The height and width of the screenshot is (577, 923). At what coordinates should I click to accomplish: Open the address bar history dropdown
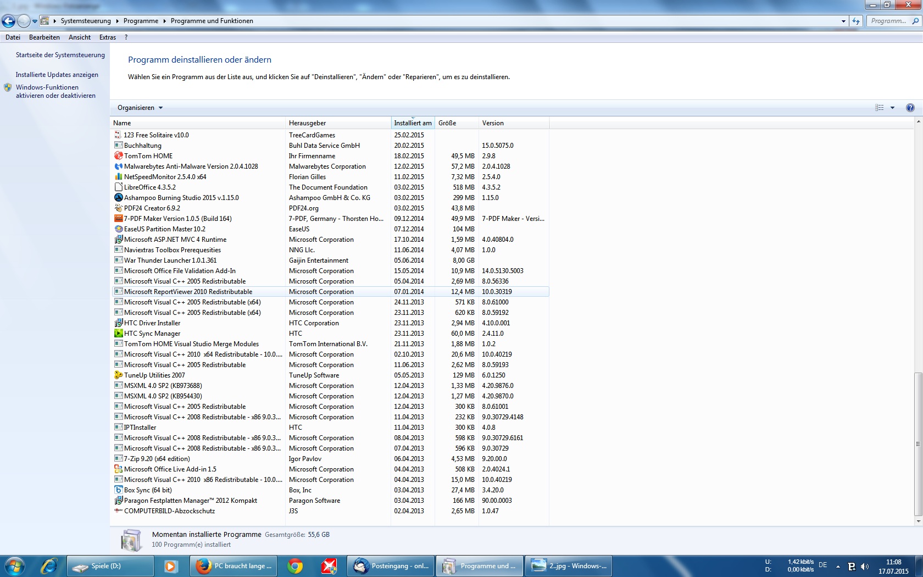(843, 21)
